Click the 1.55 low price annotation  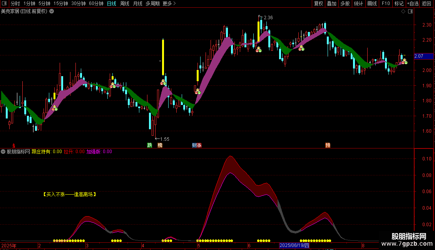(x=164, y=139)
